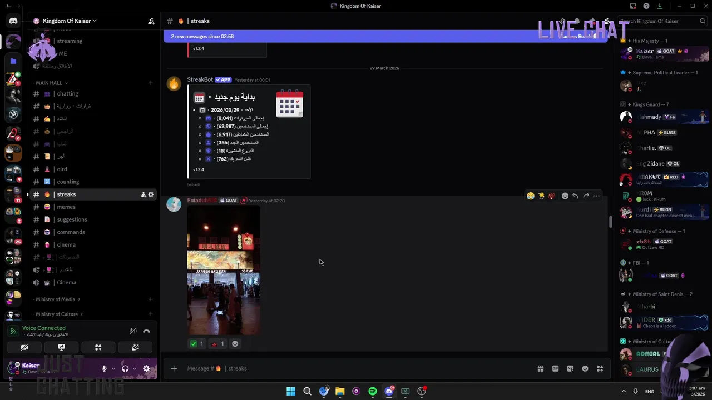Invite people icon next to server name
This screenshot has height=400, width=712.
click(x=151, y=21)
